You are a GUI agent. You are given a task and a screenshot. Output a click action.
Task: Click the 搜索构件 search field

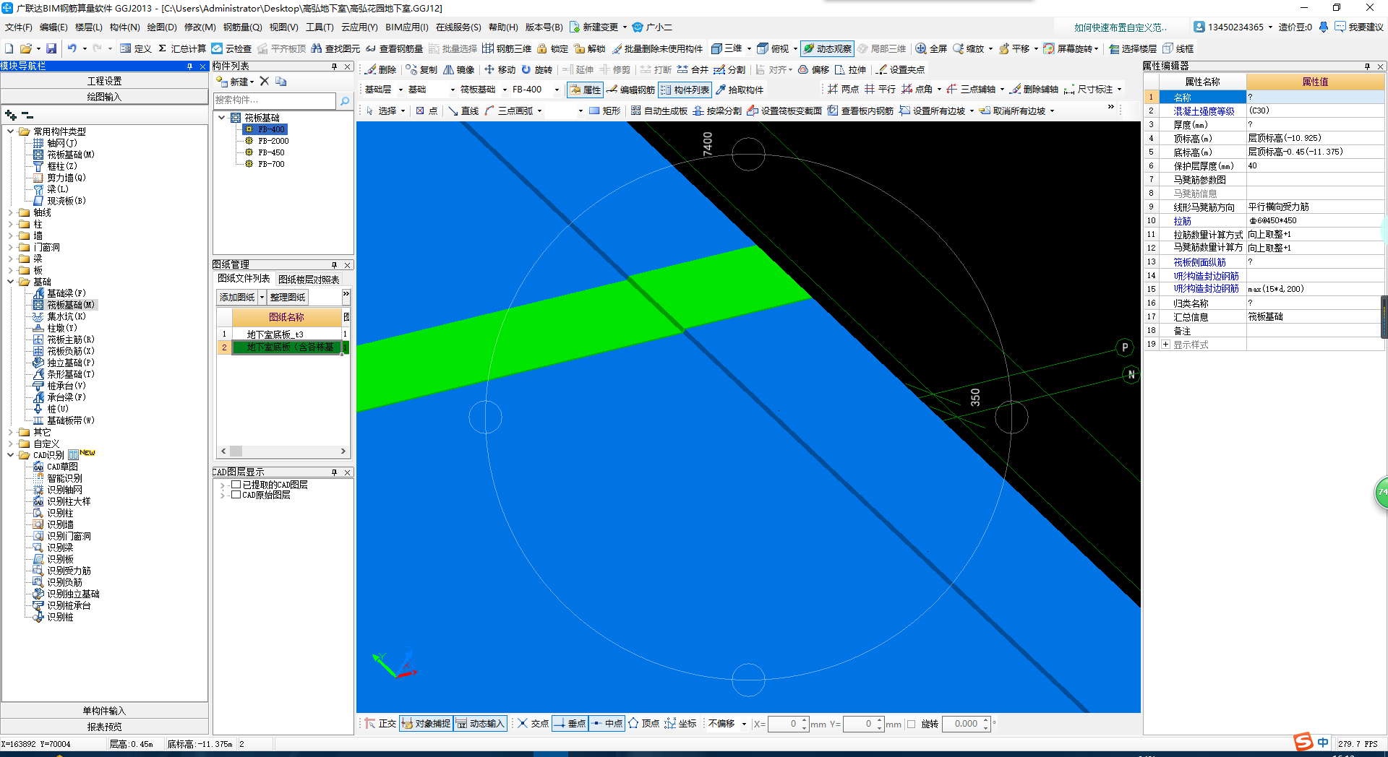point(275,100)
